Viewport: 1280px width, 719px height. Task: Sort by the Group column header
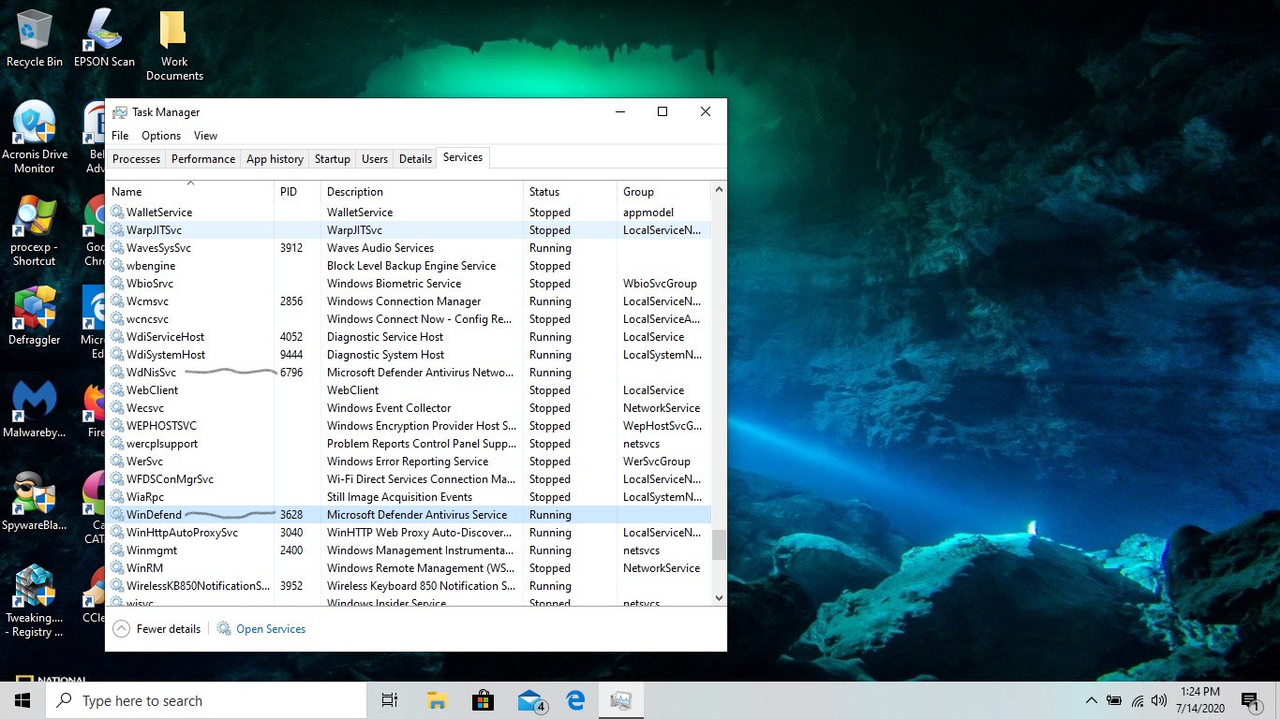[664, 192]
